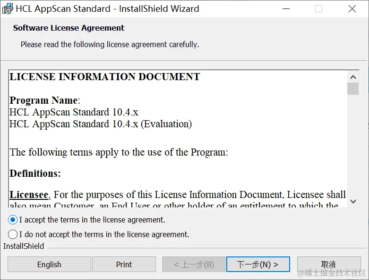369x280 pixels.
Task: Click "Please read the following license agreement" text
Action: [x=110, y=44]
